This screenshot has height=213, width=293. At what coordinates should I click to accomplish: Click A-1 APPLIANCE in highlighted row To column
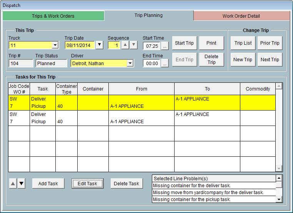[x=192, y=99]
